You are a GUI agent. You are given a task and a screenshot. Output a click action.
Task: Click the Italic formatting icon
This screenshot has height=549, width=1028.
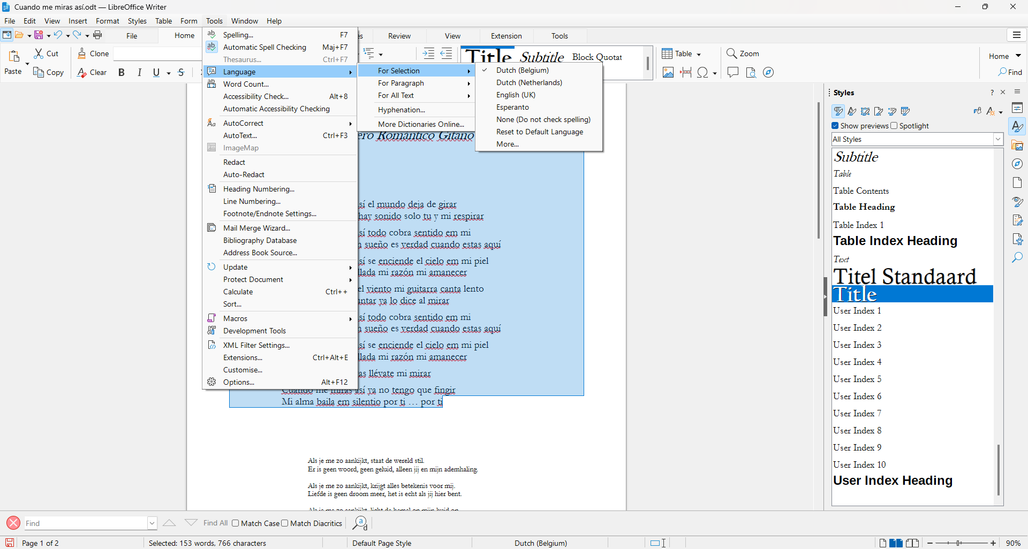(139, 73)
